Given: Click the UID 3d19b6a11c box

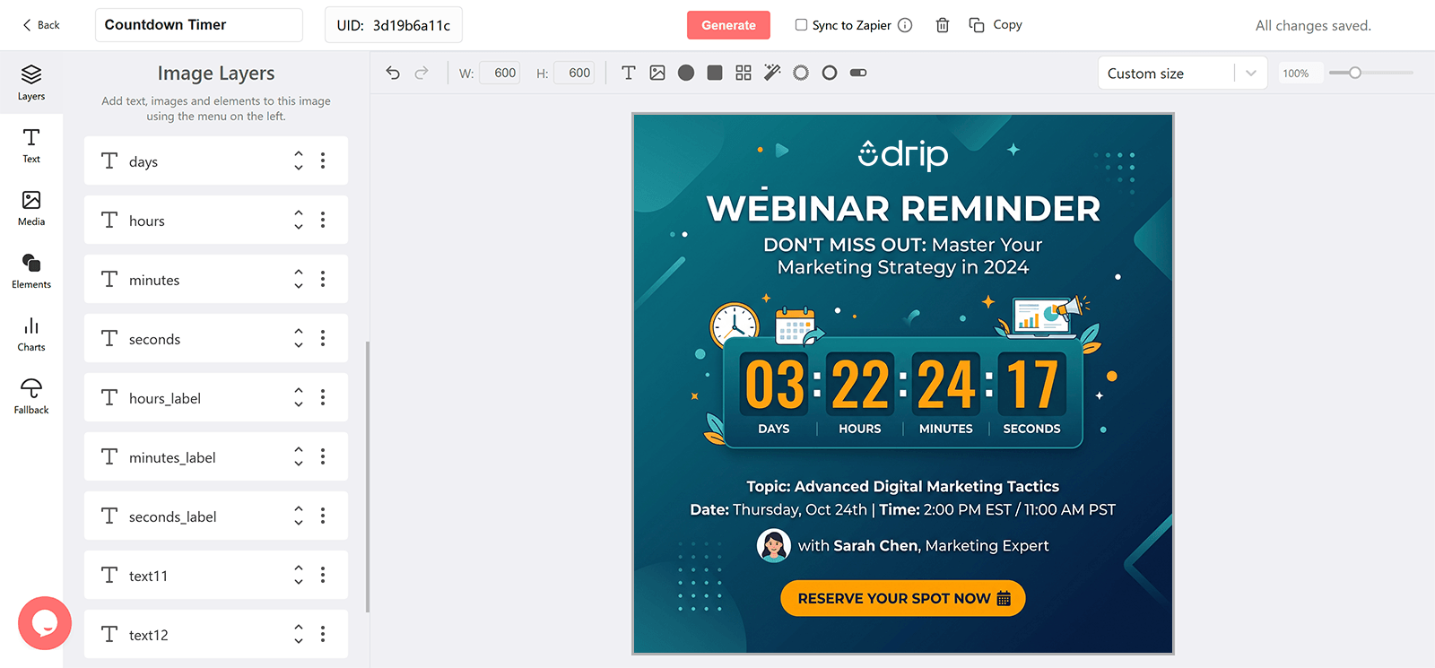Looking at the screenshot, I should coord(394,25).
